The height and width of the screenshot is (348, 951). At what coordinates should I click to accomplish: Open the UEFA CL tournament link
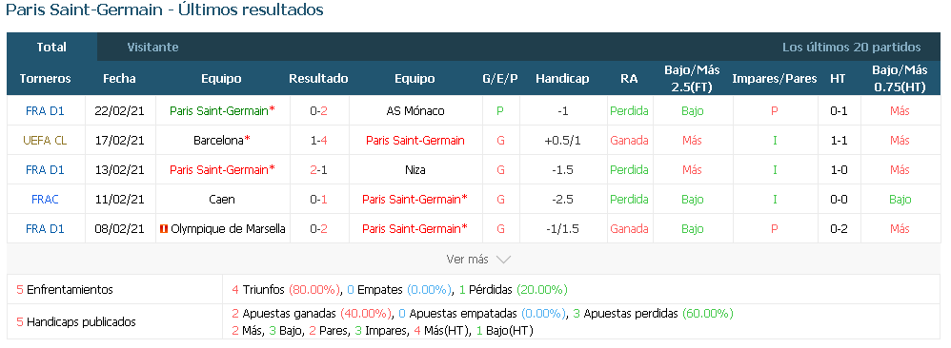click(x=45, y=141)
